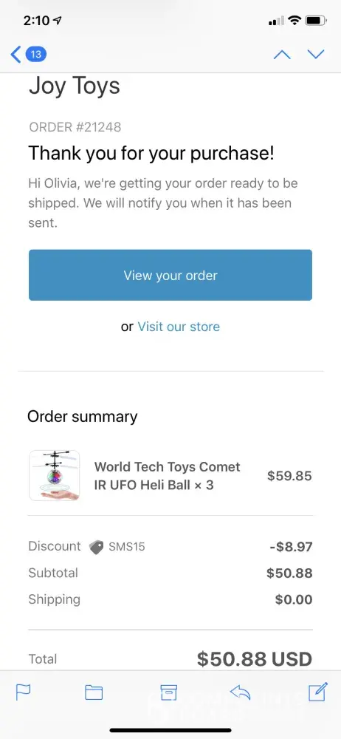
Task: Reply to the message
Action: (x=240, y=692)
